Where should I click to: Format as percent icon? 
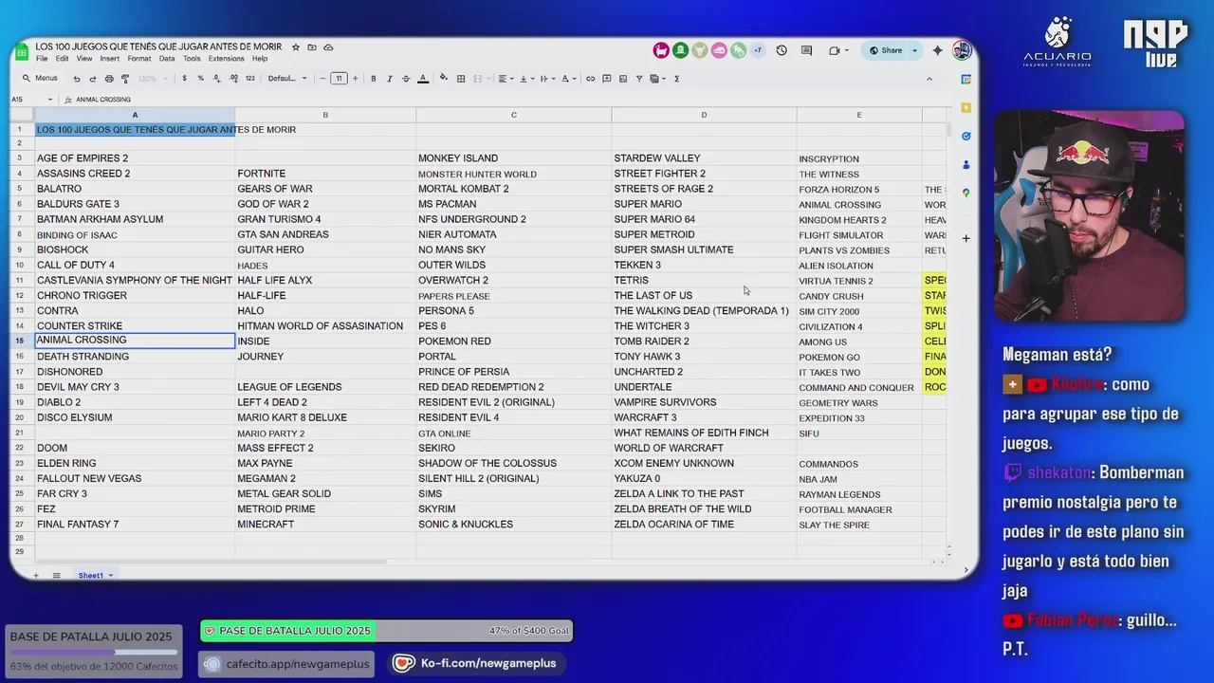[200, 79]
